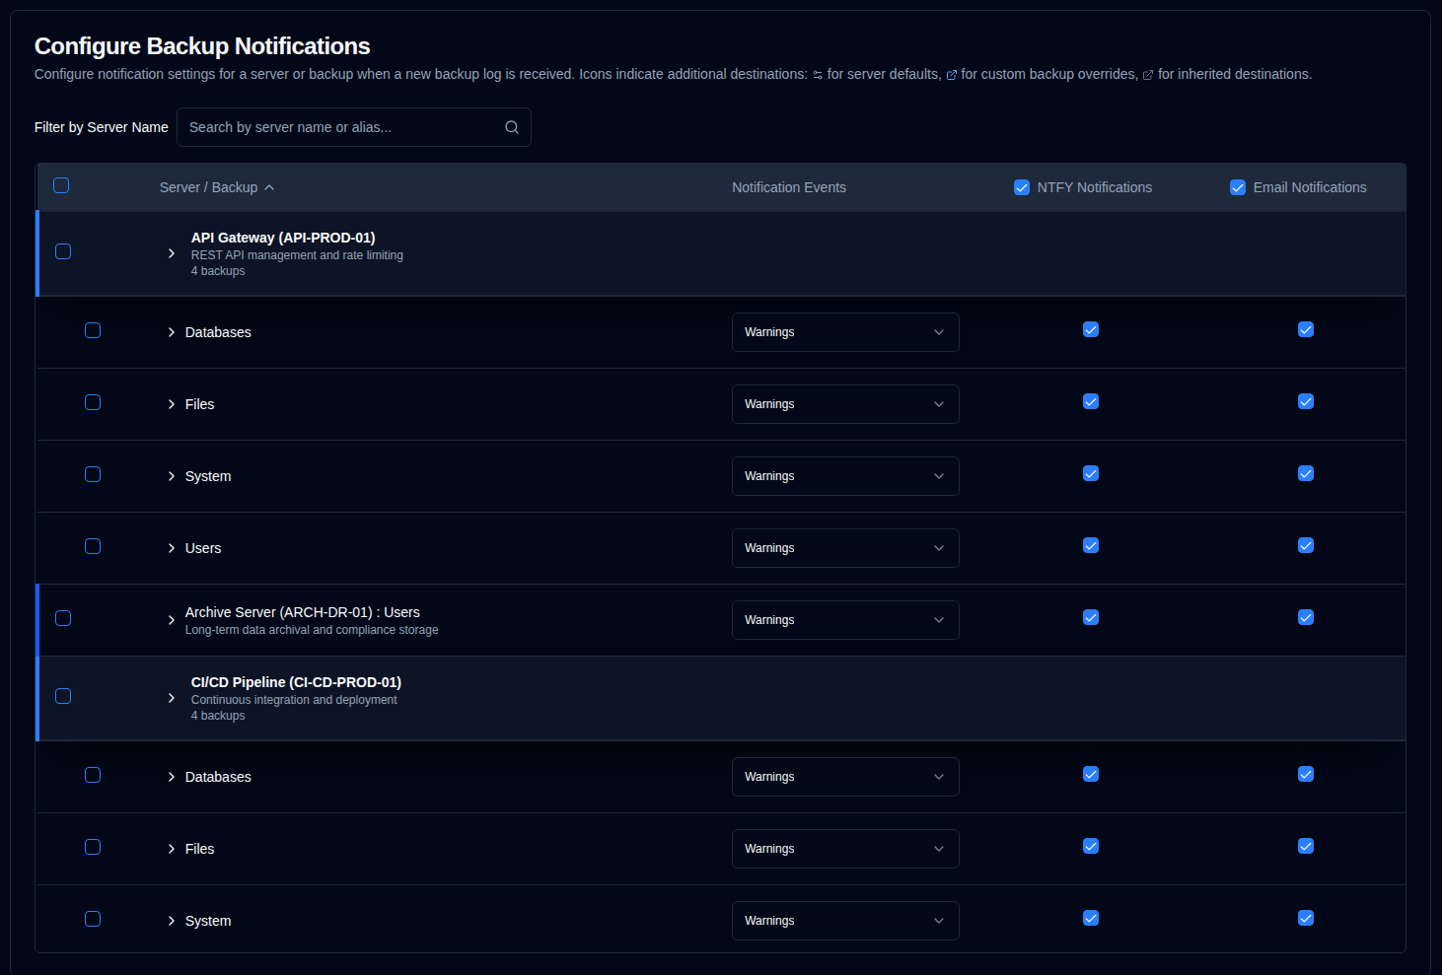Expand the API Gateway server row chevron
1442x975 pixels.
point(172,253)
